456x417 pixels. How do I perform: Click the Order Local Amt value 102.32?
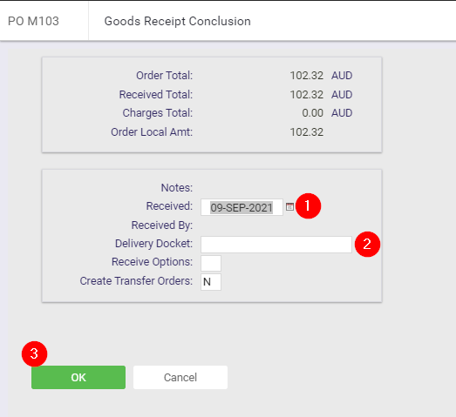(307, 132)
